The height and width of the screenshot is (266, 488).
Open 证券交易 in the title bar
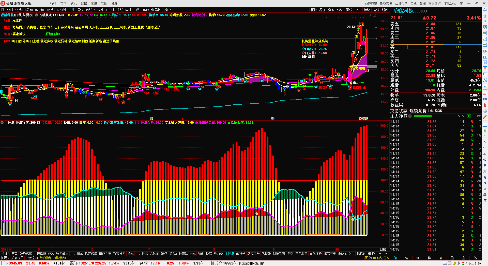[x=371, y=3]
